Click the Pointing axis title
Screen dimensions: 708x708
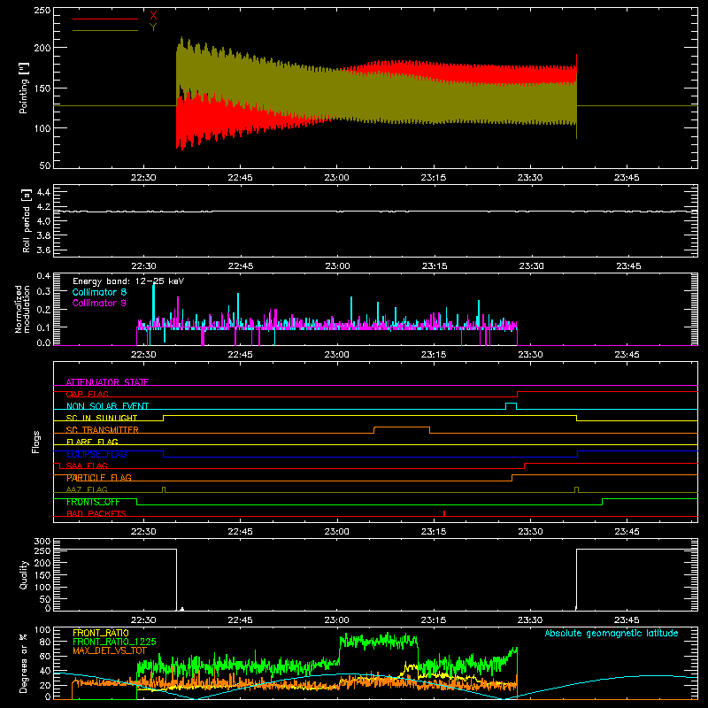coord(24,88)
